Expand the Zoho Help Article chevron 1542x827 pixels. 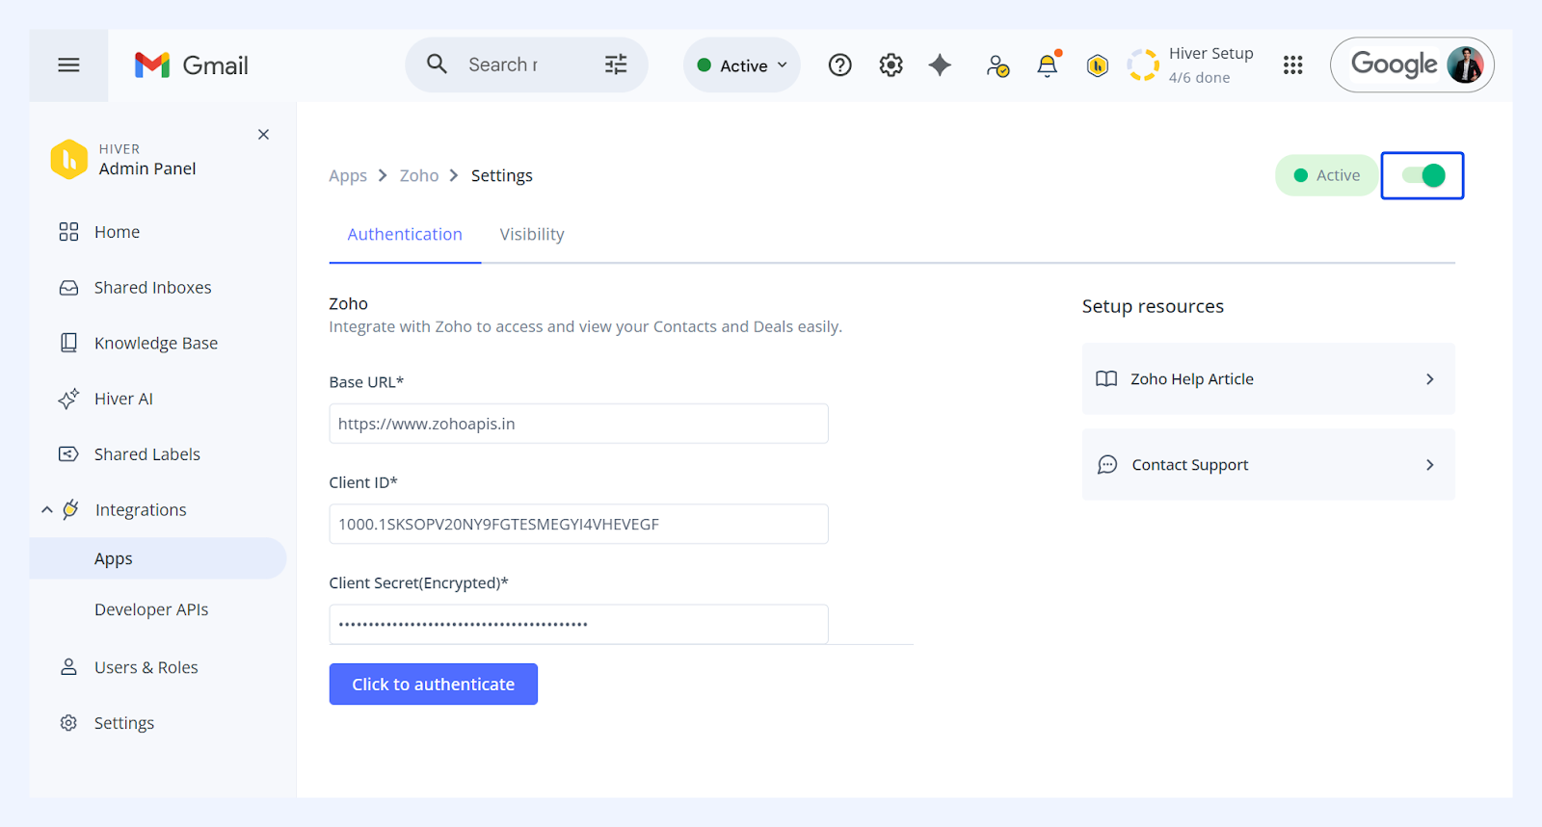pos(1430,379)
